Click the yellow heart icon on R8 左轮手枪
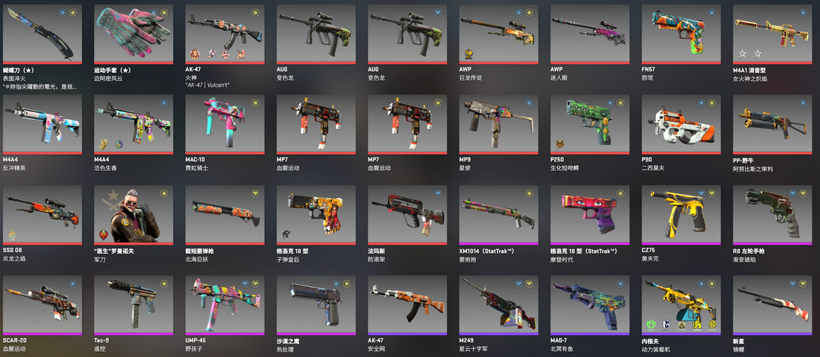The image size is (820, 357). coord(803,193)
